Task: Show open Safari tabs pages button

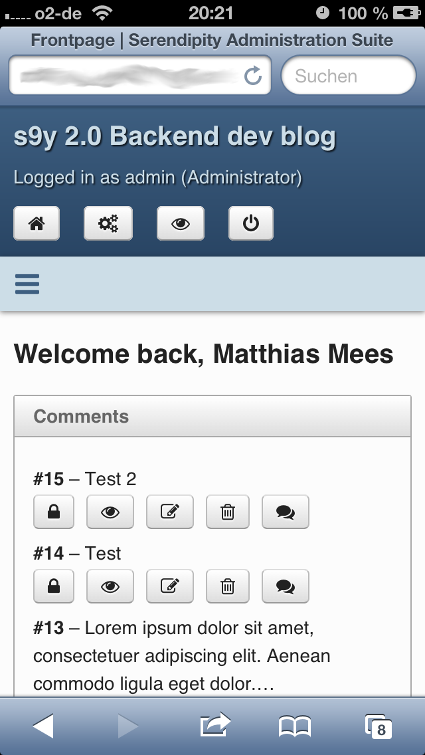Action: [379, 726]
